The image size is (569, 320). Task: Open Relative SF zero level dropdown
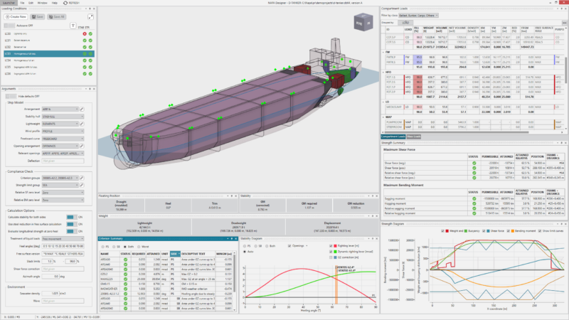pos(63,192)
